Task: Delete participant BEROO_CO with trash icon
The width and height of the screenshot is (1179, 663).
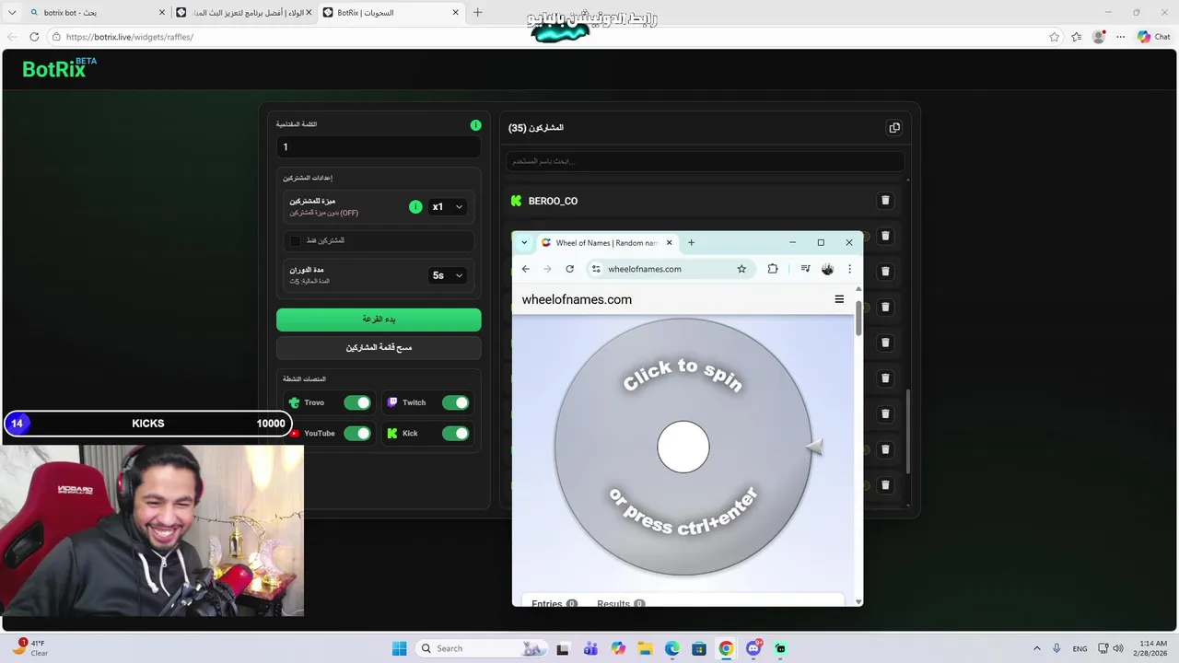Action: click(x=885, y=201)
